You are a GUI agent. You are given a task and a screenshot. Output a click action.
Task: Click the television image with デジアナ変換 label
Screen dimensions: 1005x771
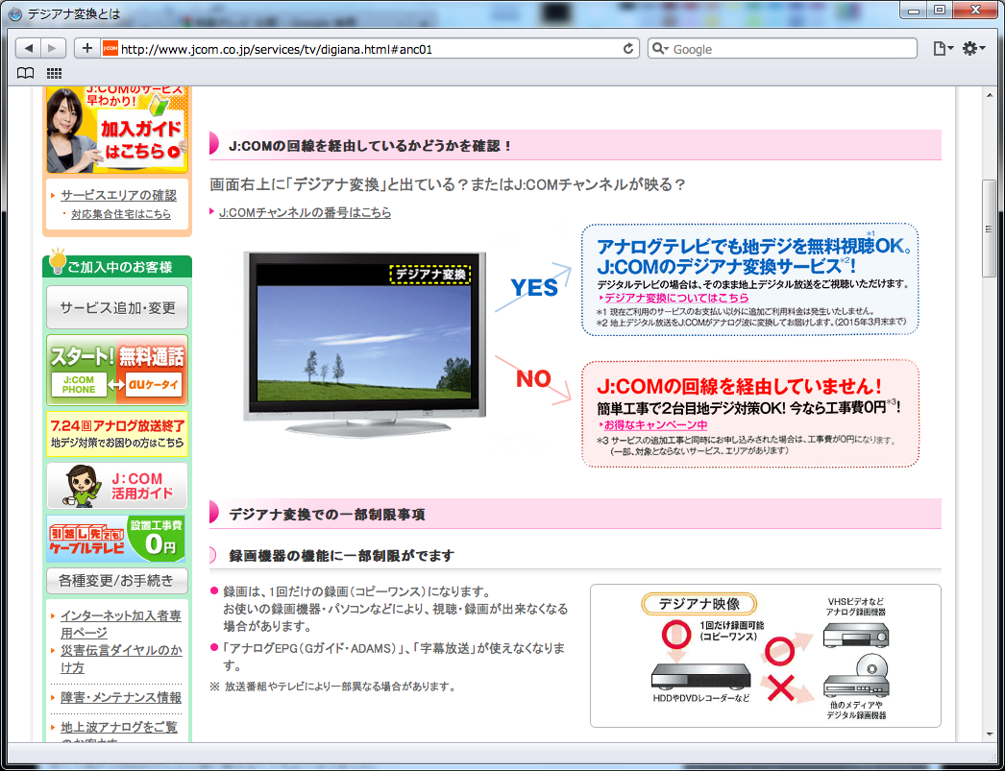[365, 344]
